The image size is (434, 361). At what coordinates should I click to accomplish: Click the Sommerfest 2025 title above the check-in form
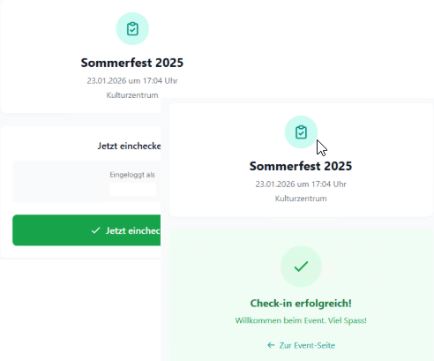tap(132, 63)
